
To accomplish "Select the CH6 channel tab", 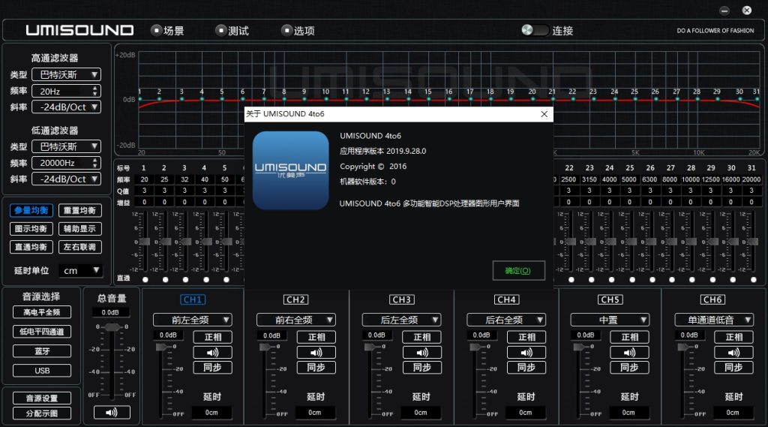I will (x=712, y=299).
